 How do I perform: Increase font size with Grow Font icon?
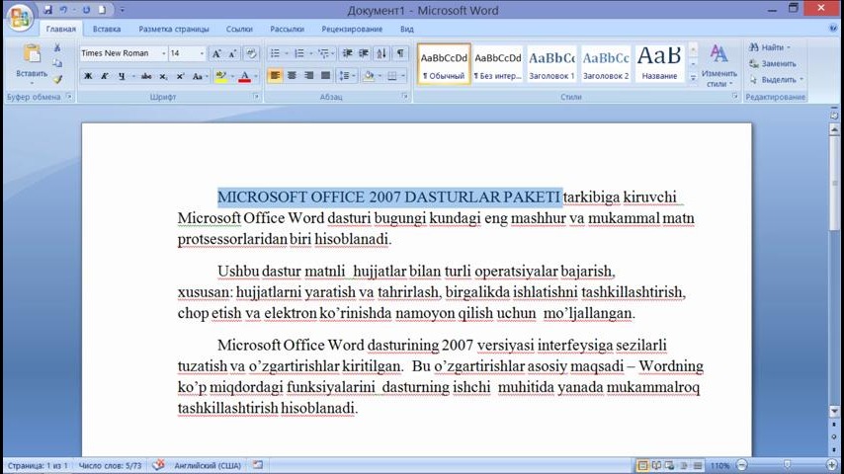(x=217, y=53)
